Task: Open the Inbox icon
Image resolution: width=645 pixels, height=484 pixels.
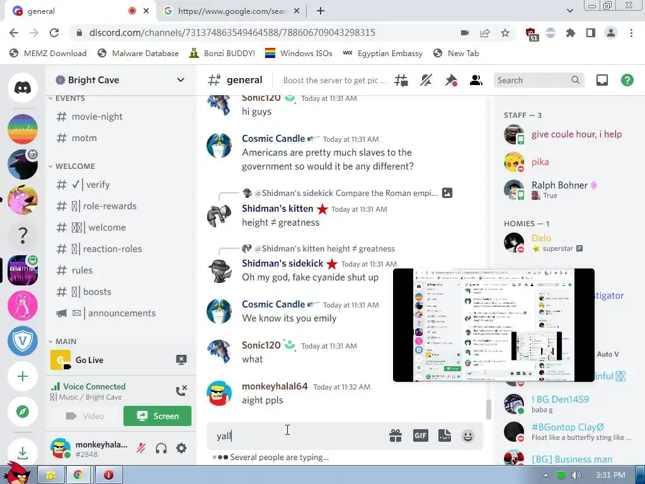Action: point(602,80)
